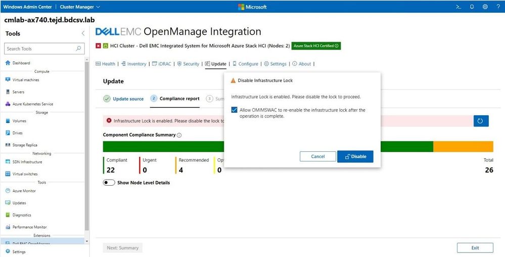The height and width of the screenshot is (257, 505).
Task: Select the Compliance report step
Action: 175,99
